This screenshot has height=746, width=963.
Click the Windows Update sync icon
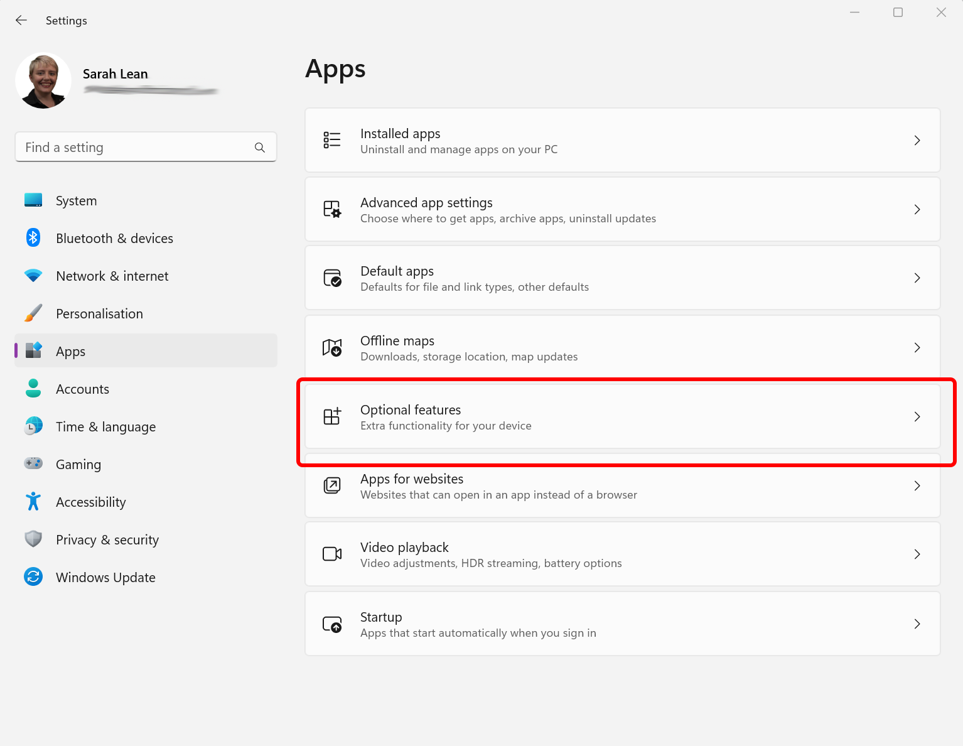(33, 577)
